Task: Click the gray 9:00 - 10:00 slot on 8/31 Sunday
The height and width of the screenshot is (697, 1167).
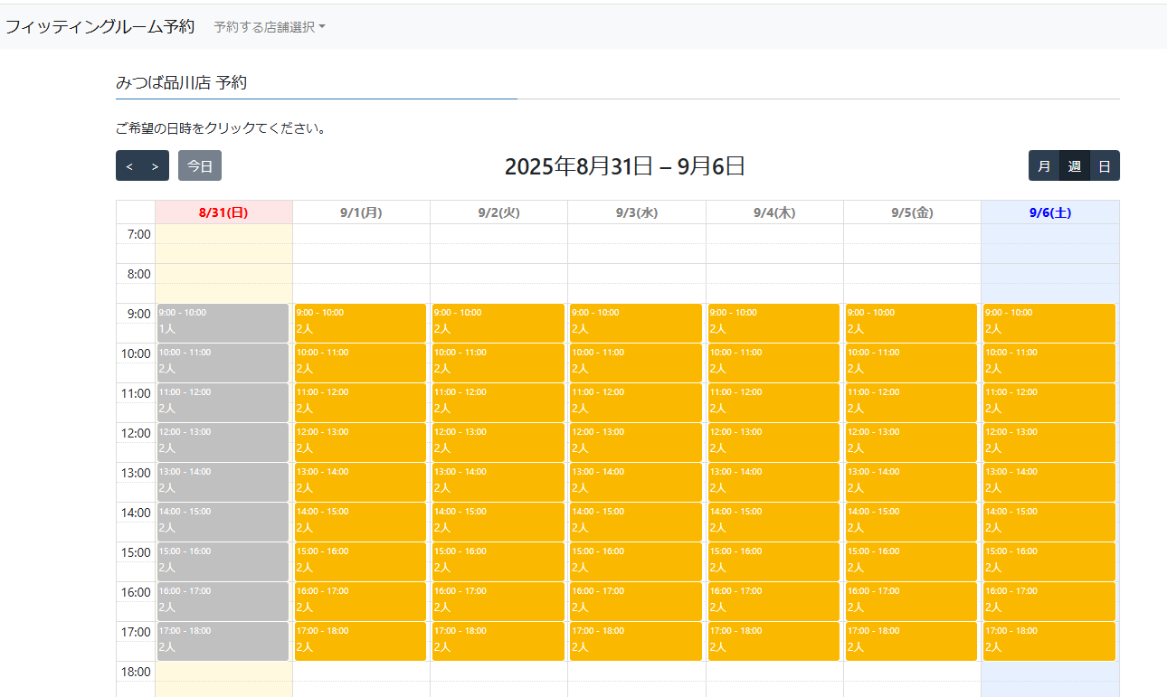Action: (223, 323)
